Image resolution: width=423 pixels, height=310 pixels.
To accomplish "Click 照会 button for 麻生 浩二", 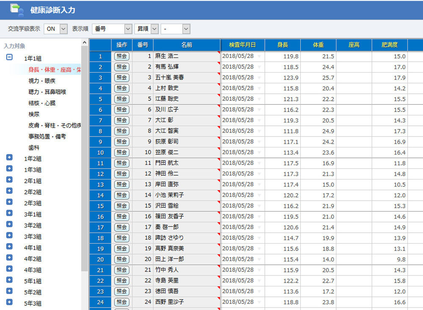I will 122,56.
